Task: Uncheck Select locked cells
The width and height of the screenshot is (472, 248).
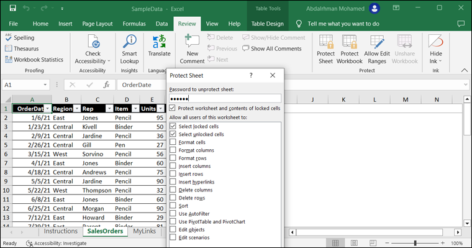Action: (x=173, y=126)
